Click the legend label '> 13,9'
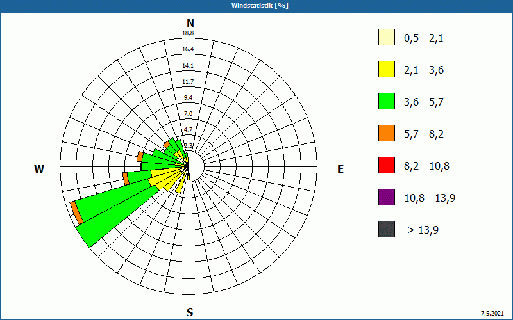The image size is (513, 320). [423, 230]
